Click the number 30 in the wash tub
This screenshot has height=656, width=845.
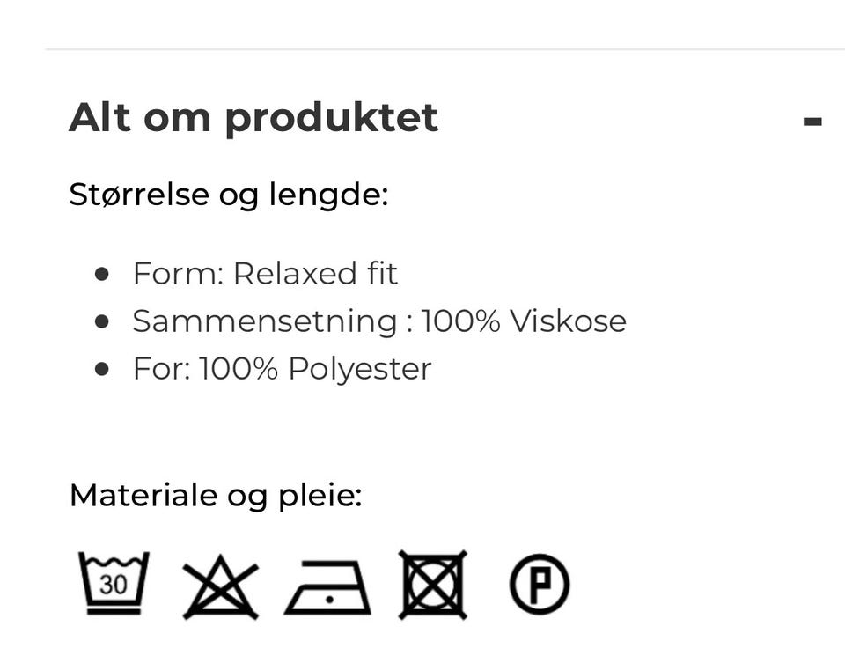[x=114, y=585]
